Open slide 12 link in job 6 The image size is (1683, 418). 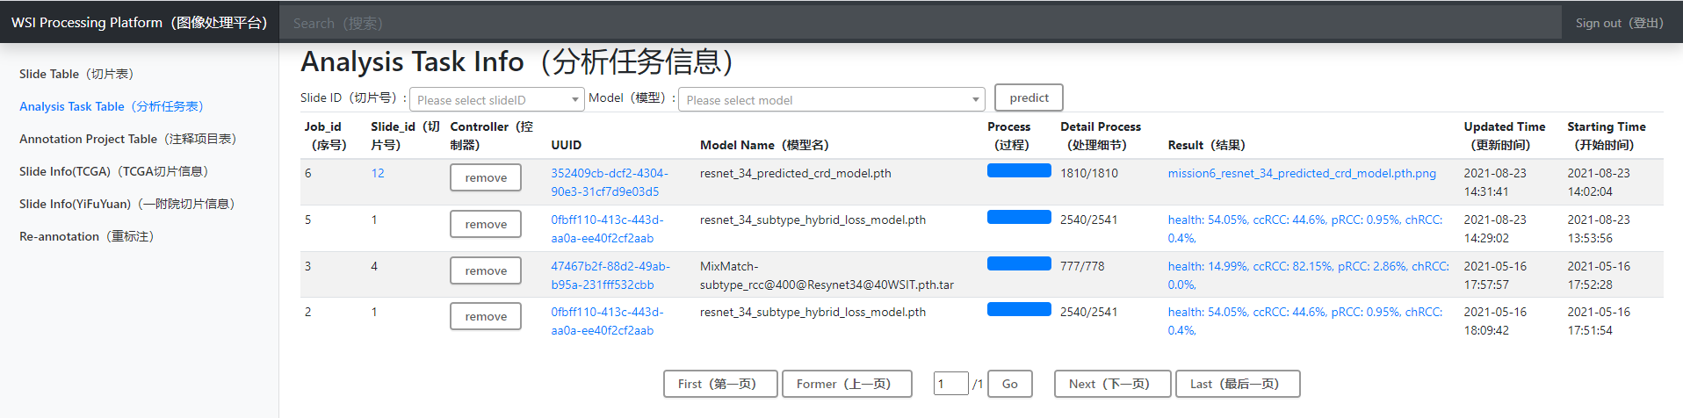click(378, 173)
